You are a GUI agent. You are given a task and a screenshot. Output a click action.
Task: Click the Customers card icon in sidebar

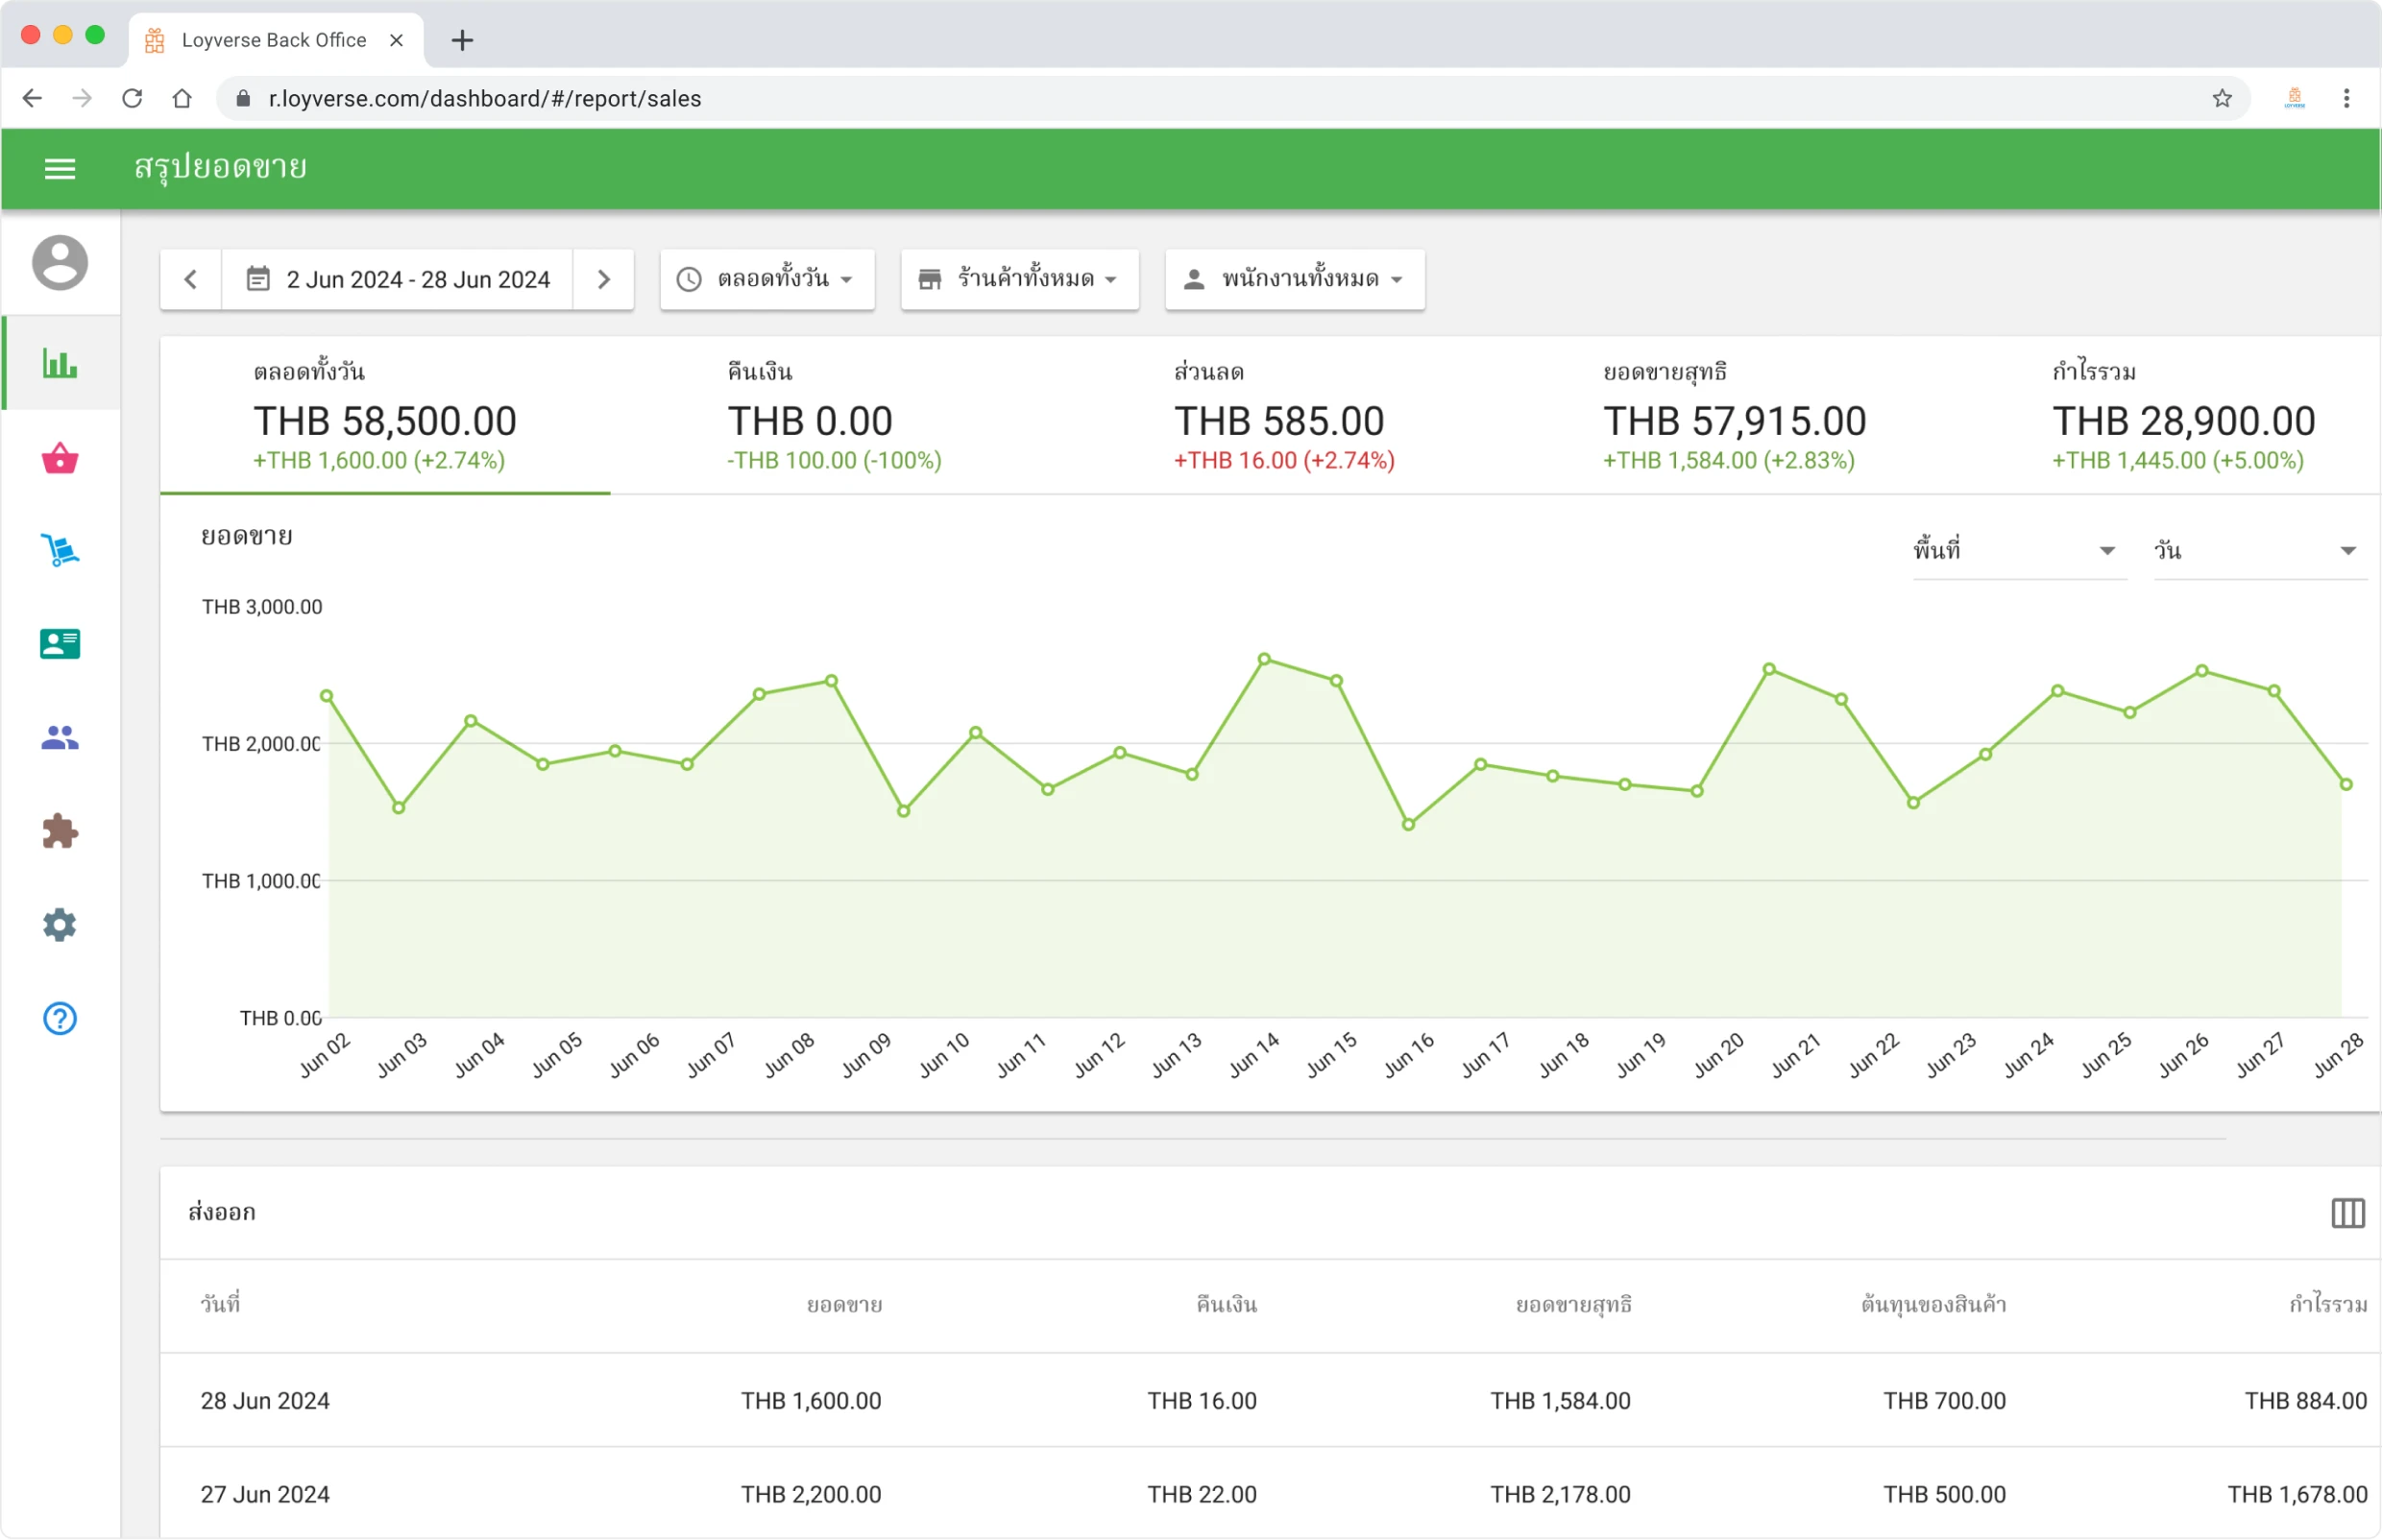[60, 644]
